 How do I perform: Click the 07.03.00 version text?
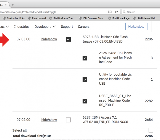point(23,39)
